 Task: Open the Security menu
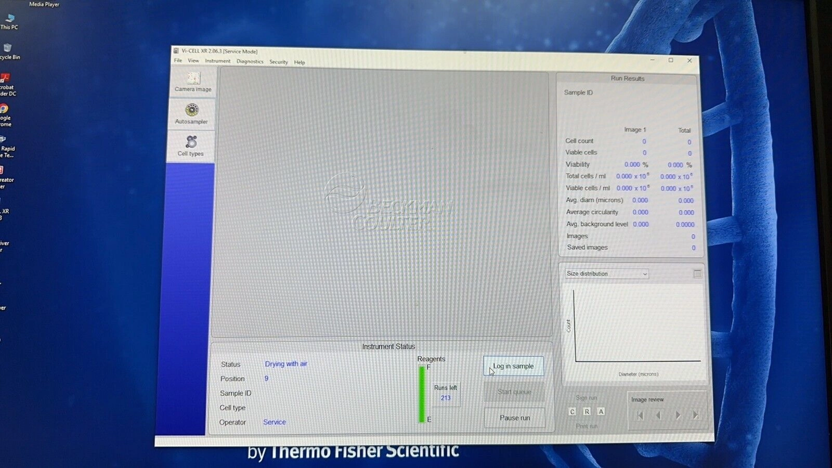coord(278,62)
